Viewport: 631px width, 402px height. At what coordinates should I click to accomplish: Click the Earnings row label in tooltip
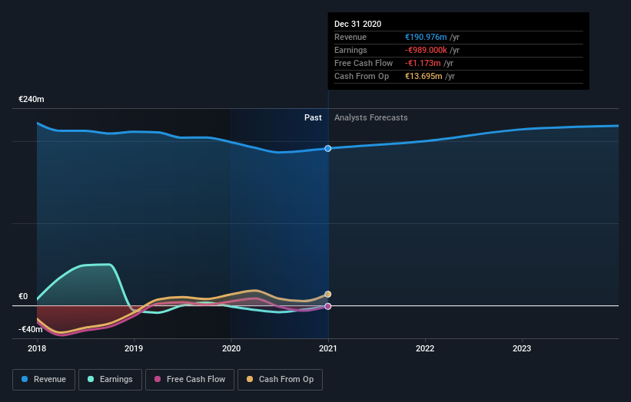click(350, 50)
